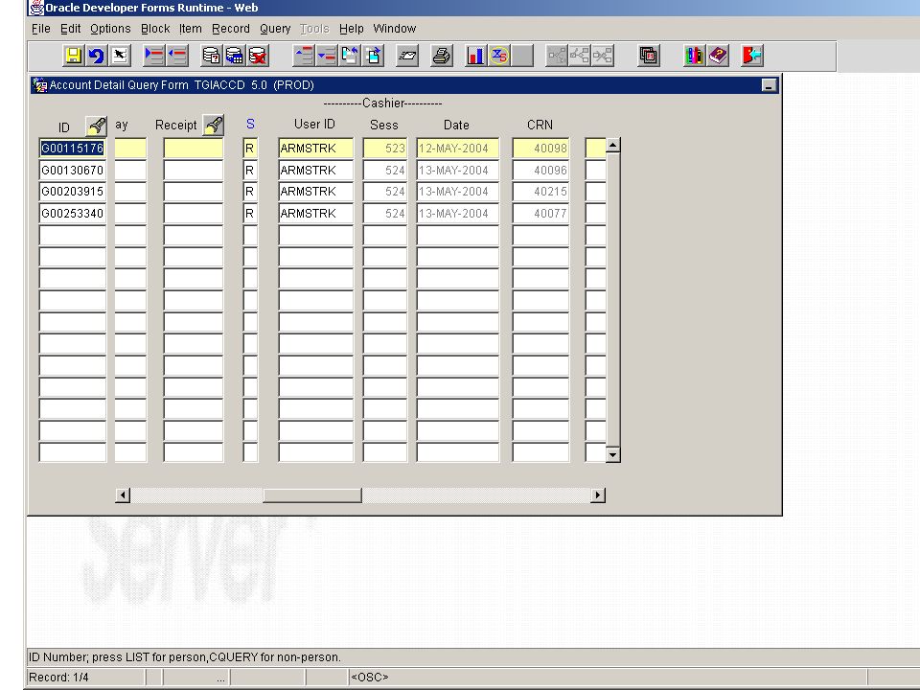Click the Receipt field in G00115176 row
The width and height of the screenshot is (920, 690).
pyautogui.click(x=193, y=149)
